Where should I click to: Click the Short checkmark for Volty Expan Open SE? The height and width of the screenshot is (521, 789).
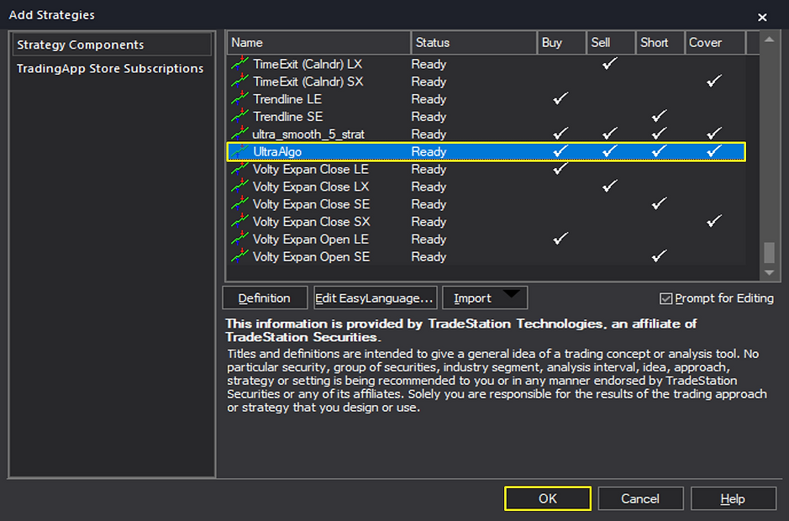click(659, 256)
